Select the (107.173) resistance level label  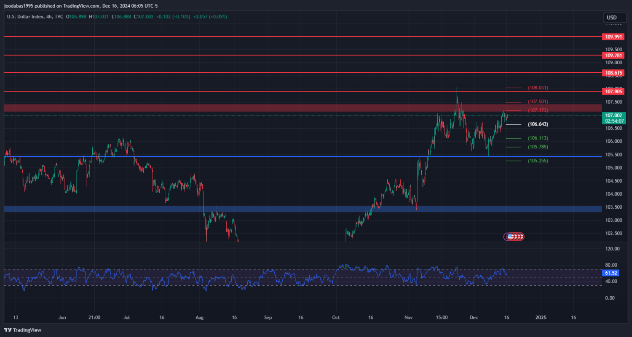point(538,110)
